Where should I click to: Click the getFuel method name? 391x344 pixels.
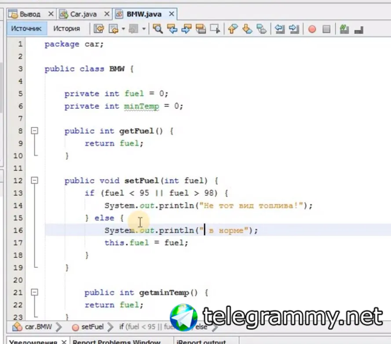136,131
